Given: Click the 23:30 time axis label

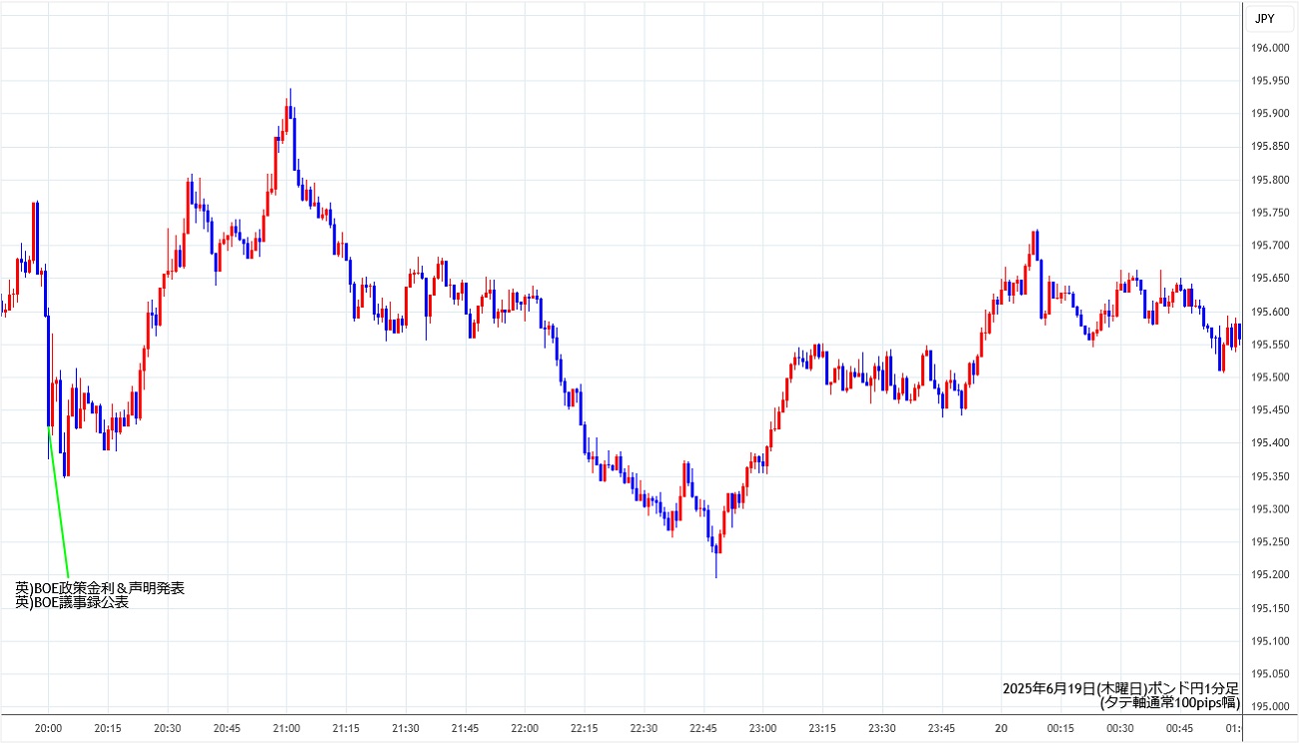Looking at the screenshot, I should coord(881,729).
